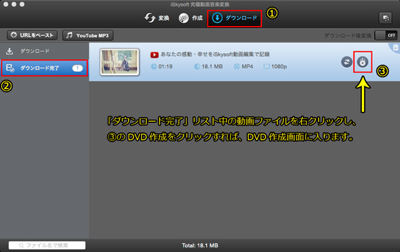
Task: Click the convert icon on the video row
Action: tap(347, 62)
